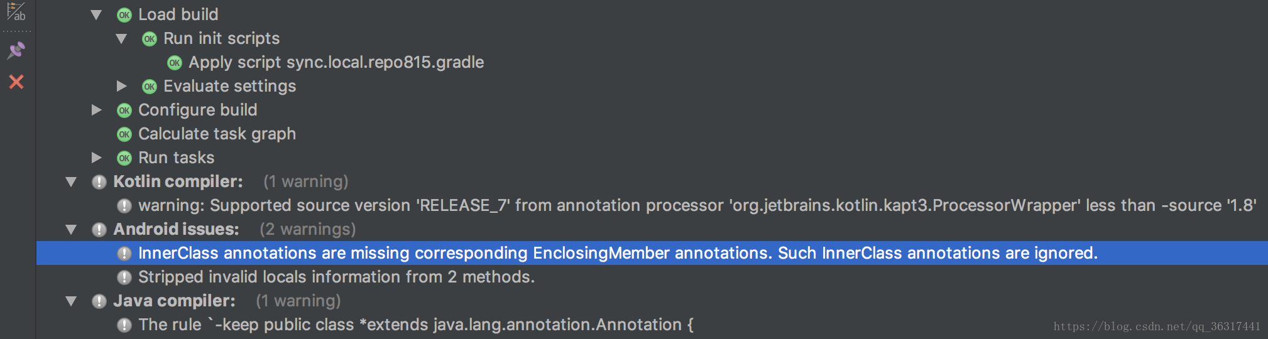Collapse the Android issues group
The width and height of the screenshot is (1268, 339).
[x=71, y=230]
